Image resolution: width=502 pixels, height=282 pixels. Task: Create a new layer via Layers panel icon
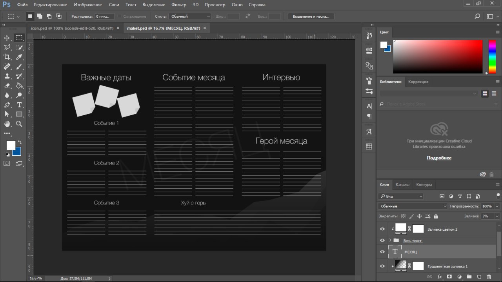(x=479, y=277)
